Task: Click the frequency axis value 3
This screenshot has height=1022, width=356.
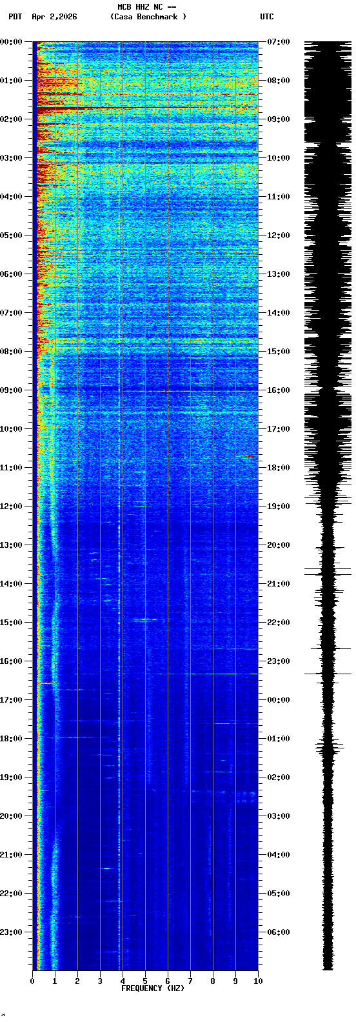Action: [100, 981]
